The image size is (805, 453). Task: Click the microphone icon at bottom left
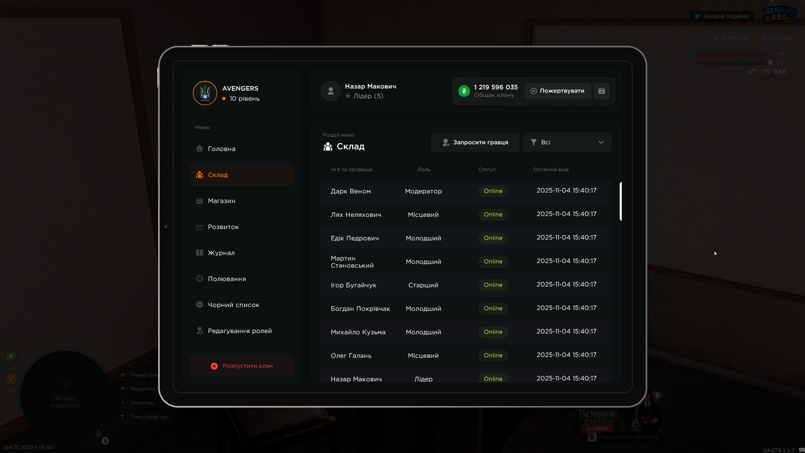[x=97, y=433]
